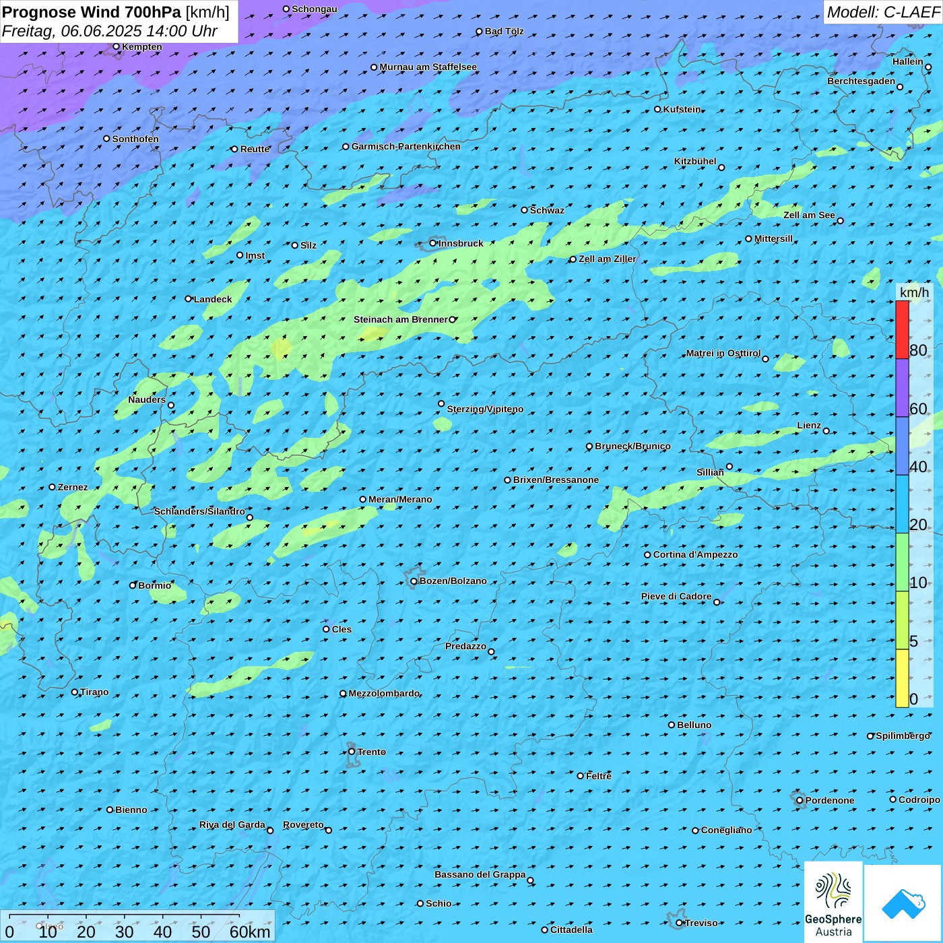Select the purple 60–80 km/h legend color
Screen dimensions: 943x943
902,388
